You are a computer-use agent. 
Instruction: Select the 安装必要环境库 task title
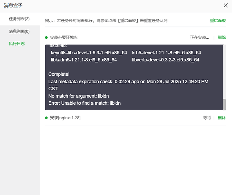coord(64,38)
